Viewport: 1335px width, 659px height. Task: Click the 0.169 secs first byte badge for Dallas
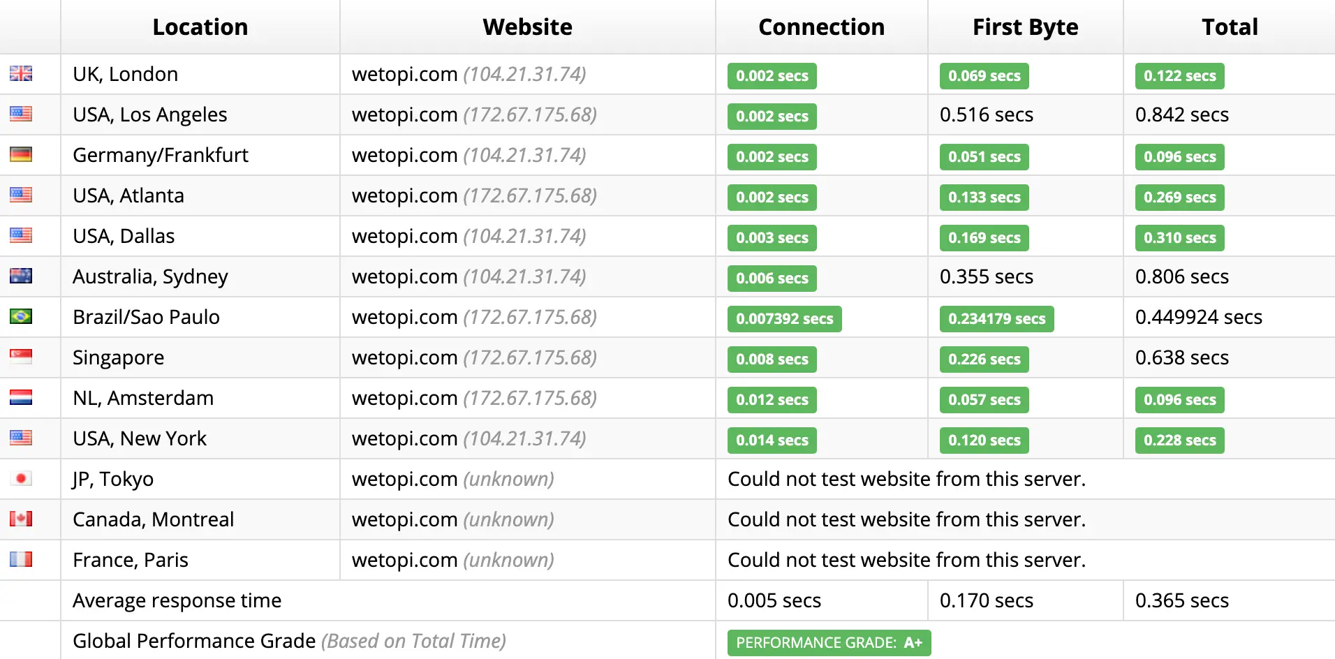pyautogui.click(x=984, y=238)
